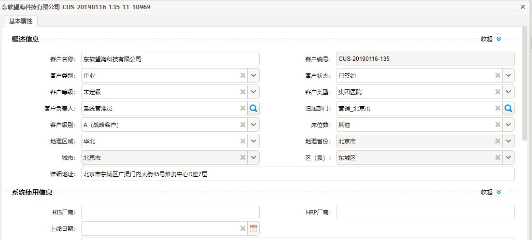Open the 客户级别 dropdown
532x240 pixels.
[253, 125]
